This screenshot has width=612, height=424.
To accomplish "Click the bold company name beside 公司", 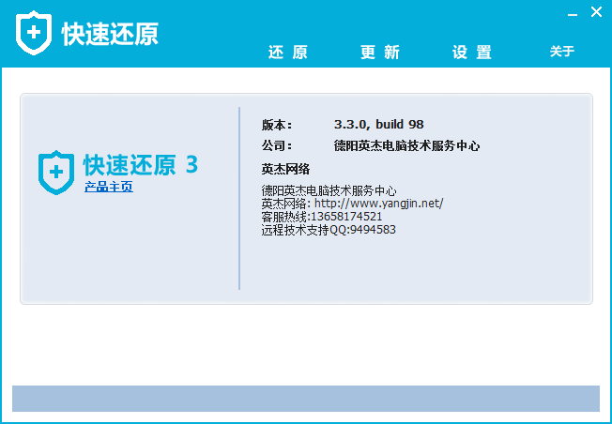I will (x=406, y=145).
